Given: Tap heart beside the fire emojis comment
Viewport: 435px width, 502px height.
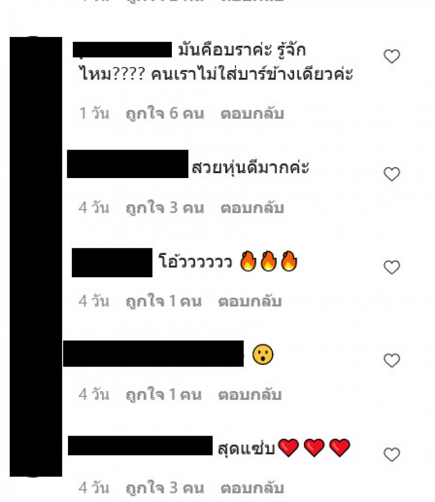Looking at the screenshot, I should 392,267.
